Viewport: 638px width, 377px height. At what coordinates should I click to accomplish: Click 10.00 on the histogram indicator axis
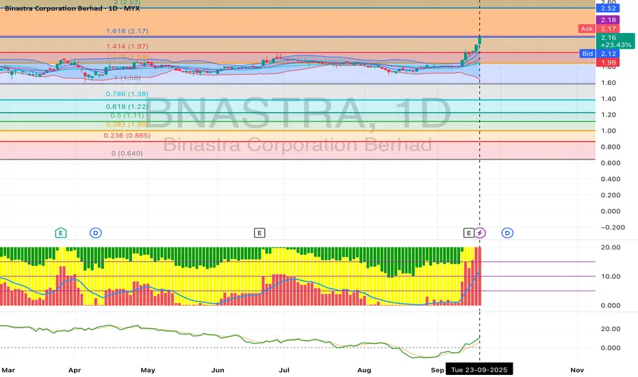pos(611,276)
